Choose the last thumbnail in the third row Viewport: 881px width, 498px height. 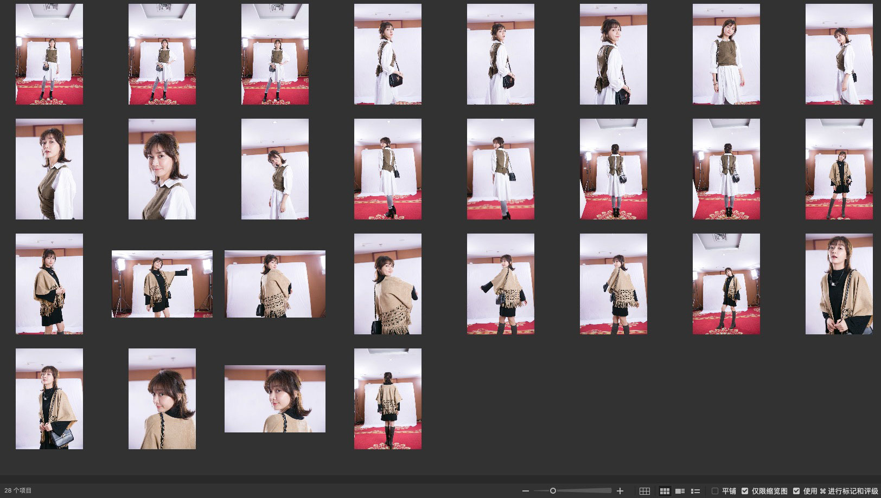[839, 284]
